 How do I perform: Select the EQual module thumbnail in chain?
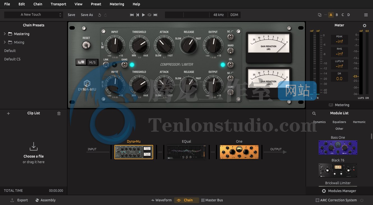point(187,152)
